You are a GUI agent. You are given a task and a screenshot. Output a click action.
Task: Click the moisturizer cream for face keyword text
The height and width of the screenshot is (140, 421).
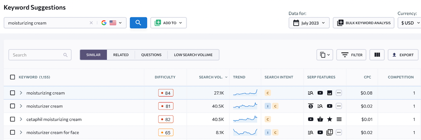(53, 132)
